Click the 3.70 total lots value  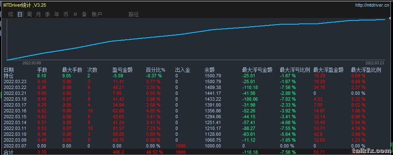tap(41, 152)
